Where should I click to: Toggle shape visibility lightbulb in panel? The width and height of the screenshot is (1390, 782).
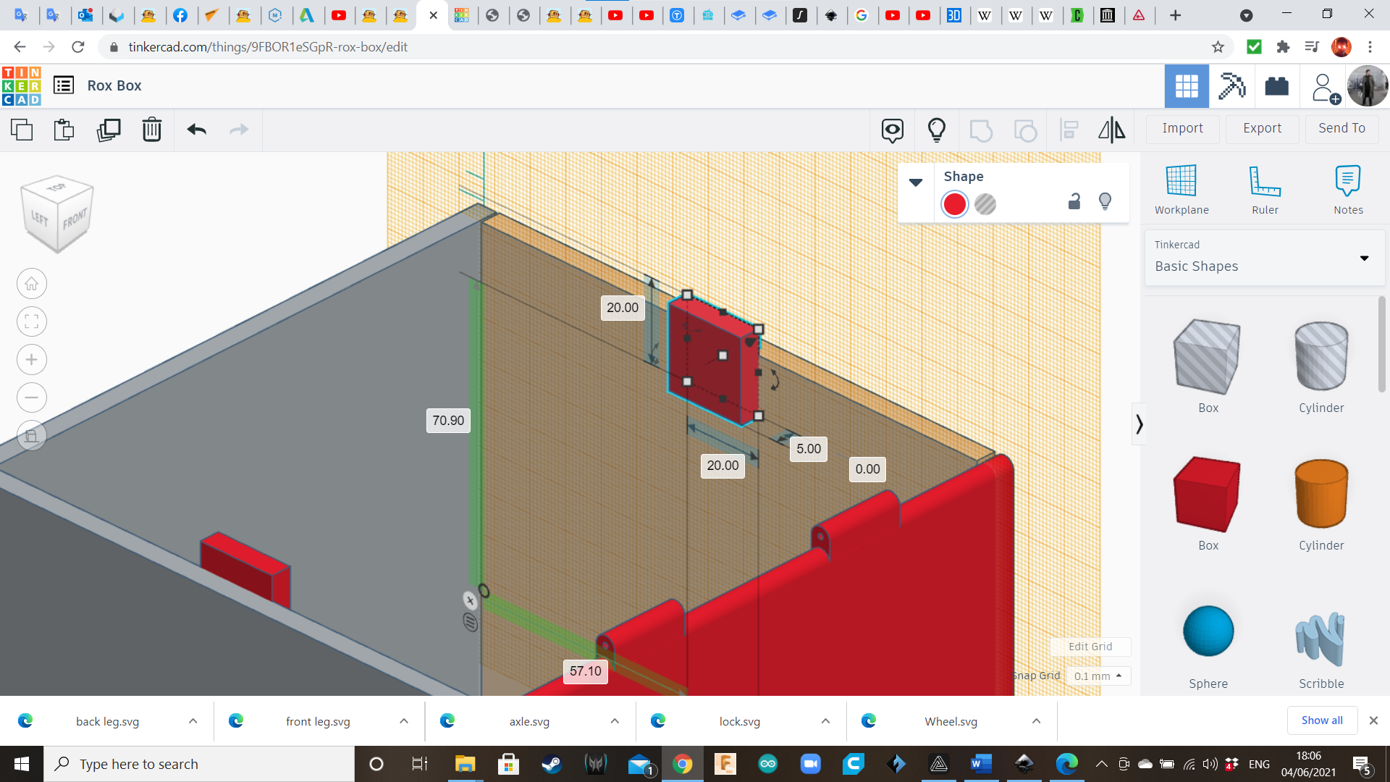(x=1105, y=201)
